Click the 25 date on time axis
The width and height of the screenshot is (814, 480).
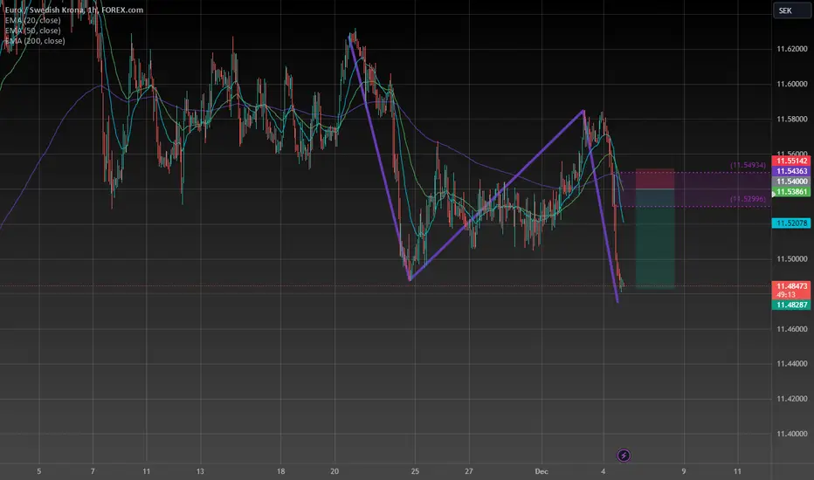[415, 471]
